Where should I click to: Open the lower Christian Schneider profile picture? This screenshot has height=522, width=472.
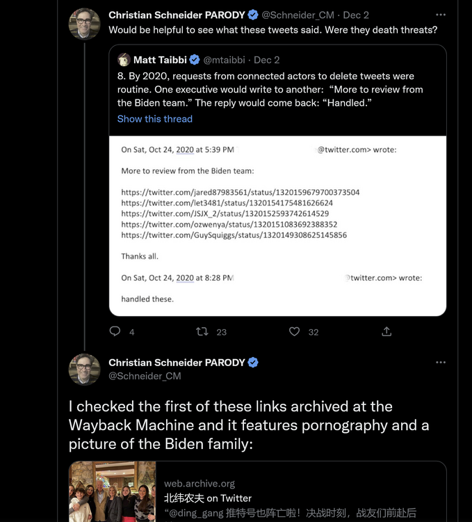pyautogui.click(x=85, y=370)
